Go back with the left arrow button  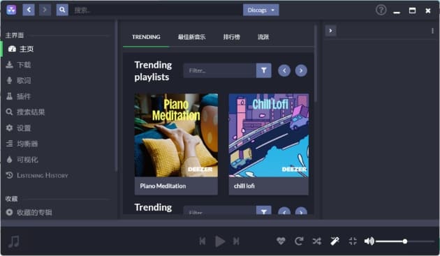click(29, 10)
